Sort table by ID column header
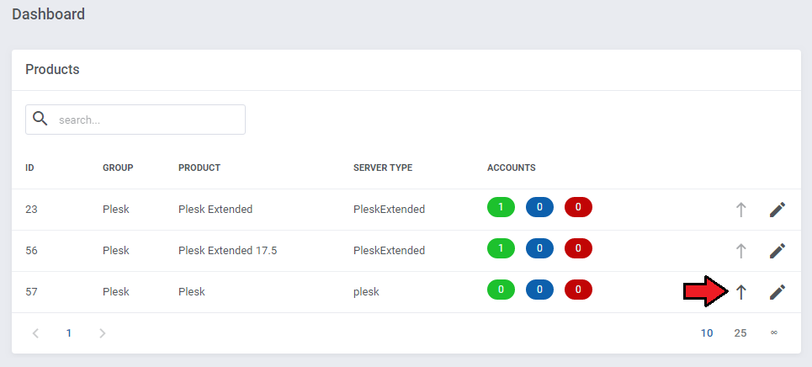Screen dimensions: 812x367 29,168
